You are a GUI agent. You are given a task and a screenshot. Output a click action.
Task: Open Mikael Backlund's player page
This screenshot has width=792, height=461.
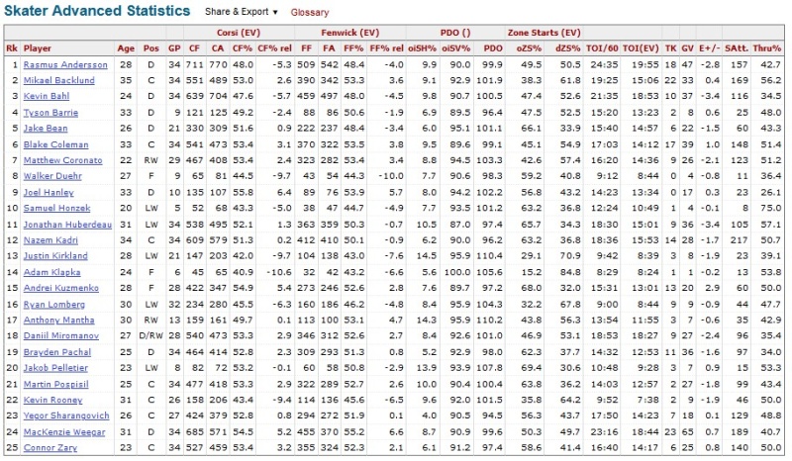pyautogui.click(x=58, y=80)
